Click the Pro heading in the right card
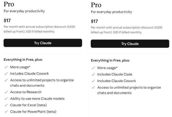This screenshot has width=172, height=117. [96, 5]
